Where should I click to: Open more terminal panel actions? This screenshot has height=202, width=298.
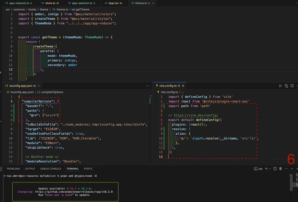point(286,169)
